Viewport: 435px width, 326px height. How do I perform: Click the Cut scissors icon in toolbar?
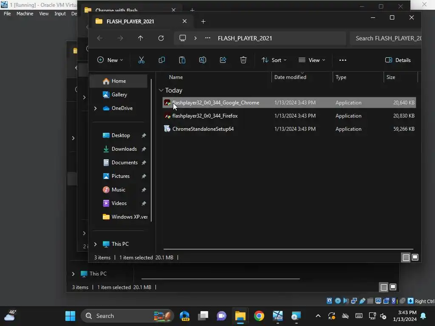141,60
